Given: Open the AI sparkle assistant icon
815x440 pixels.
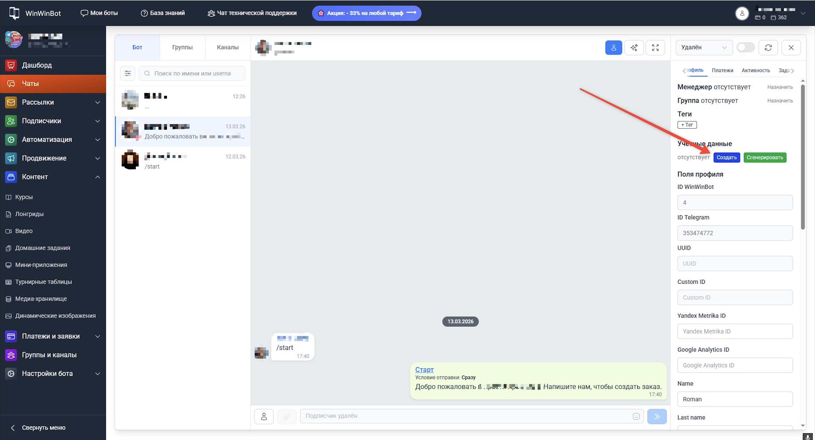Looking at the screenshot, I should [x=634, y=48].
